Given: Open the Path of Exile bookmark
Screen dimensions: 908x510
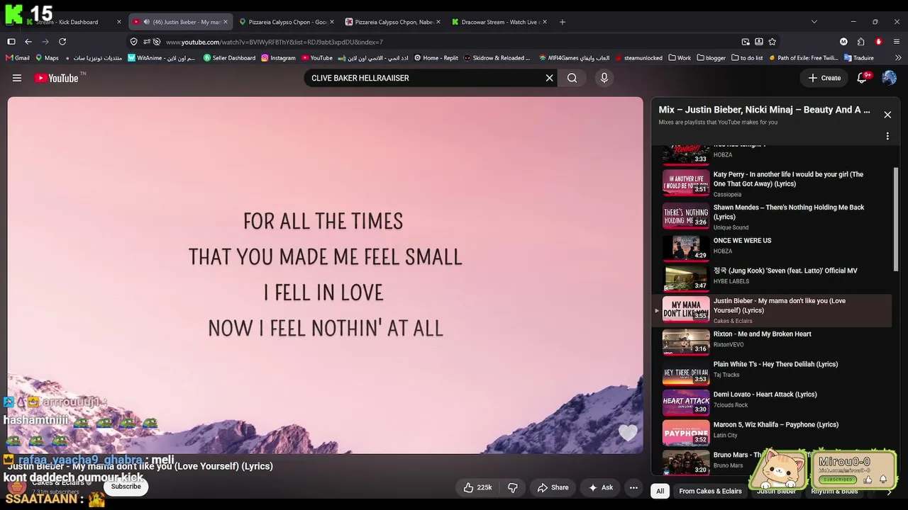Looking at the screenshot, I should click(x=803, y=58).
